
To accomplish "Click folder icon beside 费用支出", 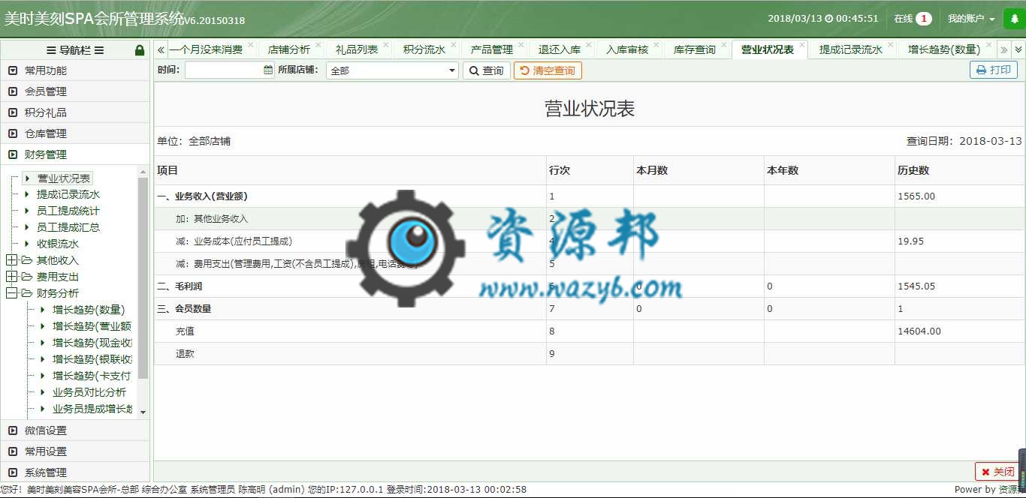I will pos(27,277).
